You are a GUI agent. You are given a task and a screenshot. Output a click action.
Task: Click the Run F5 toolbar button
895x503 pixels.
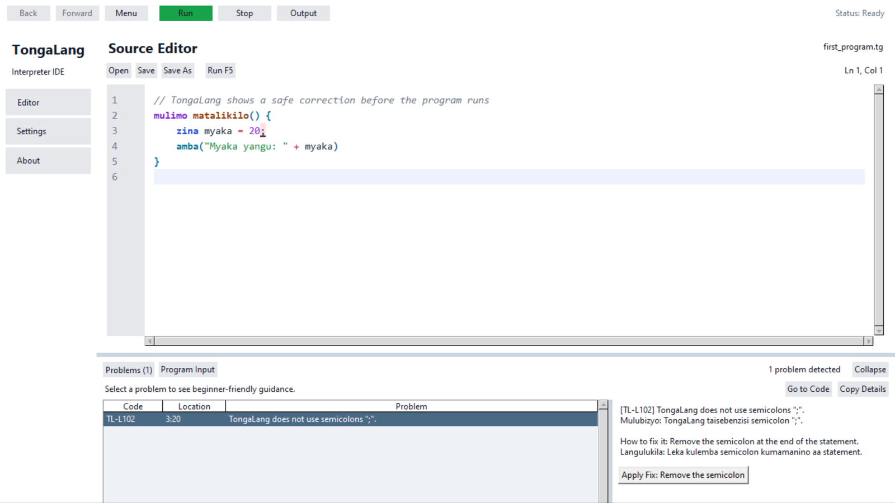point(220,70)
